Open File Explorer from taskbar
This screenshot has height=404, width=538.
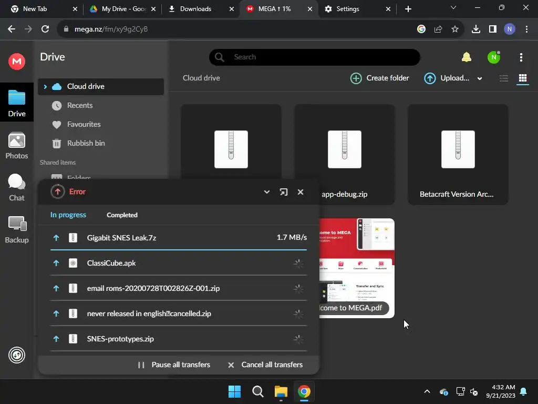tap(281, 391)
